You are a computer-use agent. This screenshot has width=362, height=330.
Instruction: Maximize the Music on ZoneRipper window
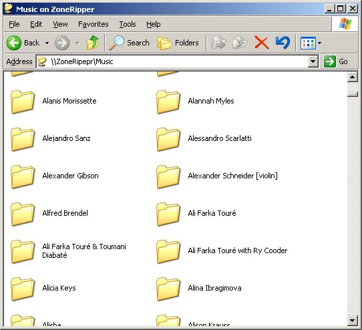pyautogui.click(x=341, y=9)
